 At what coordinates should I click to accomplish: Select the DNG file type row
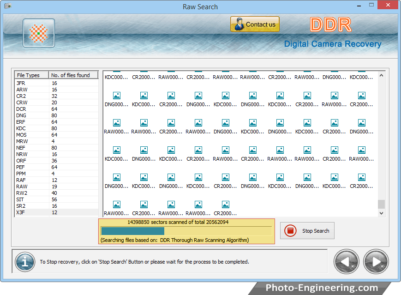tap(56, 115)
